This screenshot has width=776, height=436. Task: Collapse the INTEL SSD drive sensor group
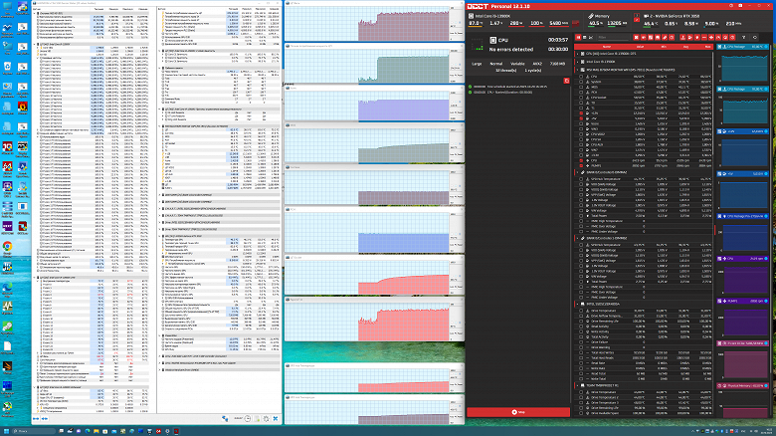point(578,304)
